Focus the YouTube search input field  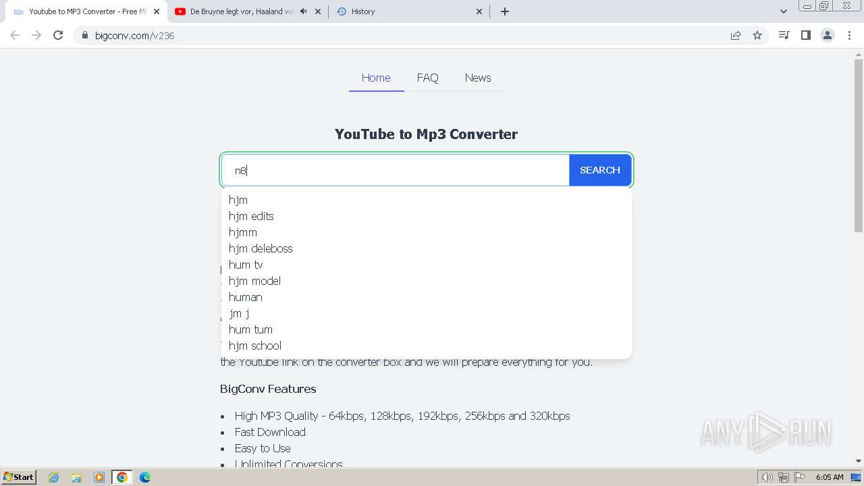point(396,170)
